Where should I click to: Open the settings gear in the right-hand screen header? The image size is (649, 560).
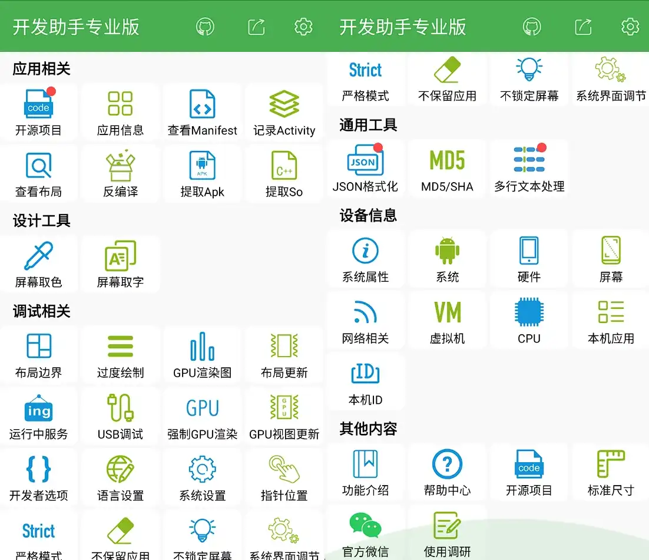pos(630,27)
